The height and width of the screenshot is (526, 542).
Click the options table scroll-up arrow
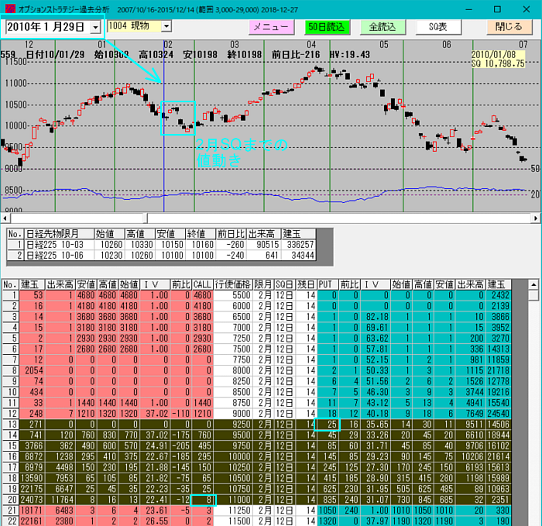[x=533, y=285]
